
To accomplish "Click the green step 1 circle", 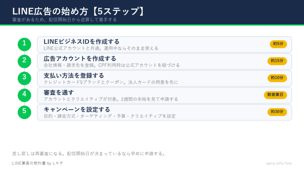I will [x=24, y=45].
